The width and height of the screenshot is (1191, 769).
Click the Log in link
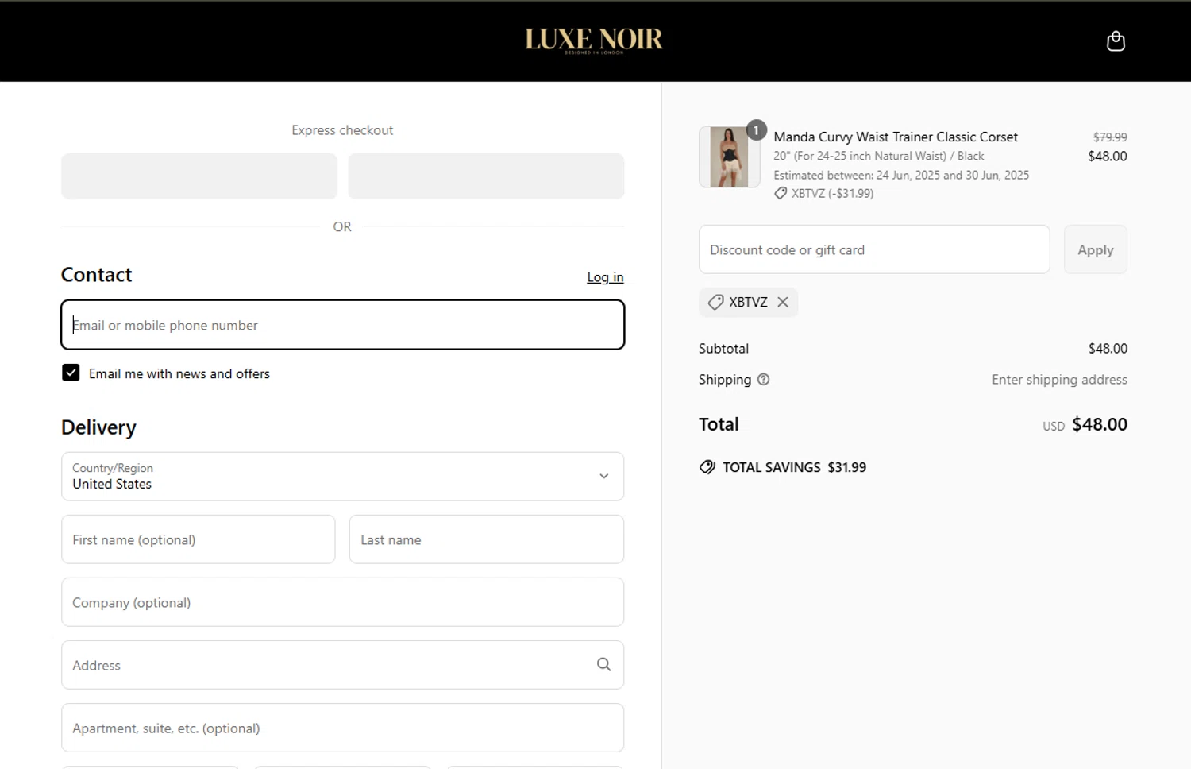tap(605, 277)
